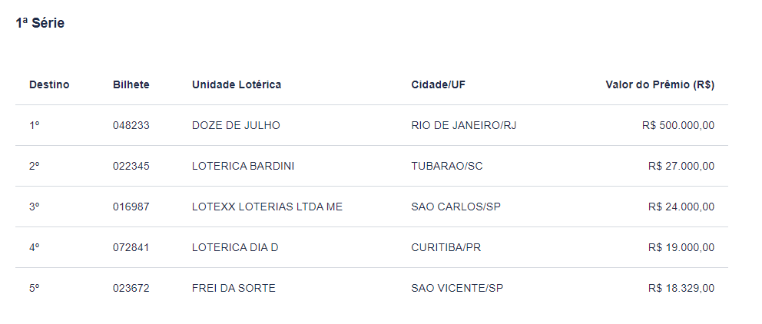Select the Unidade Lotérica column header

point(237,84)
